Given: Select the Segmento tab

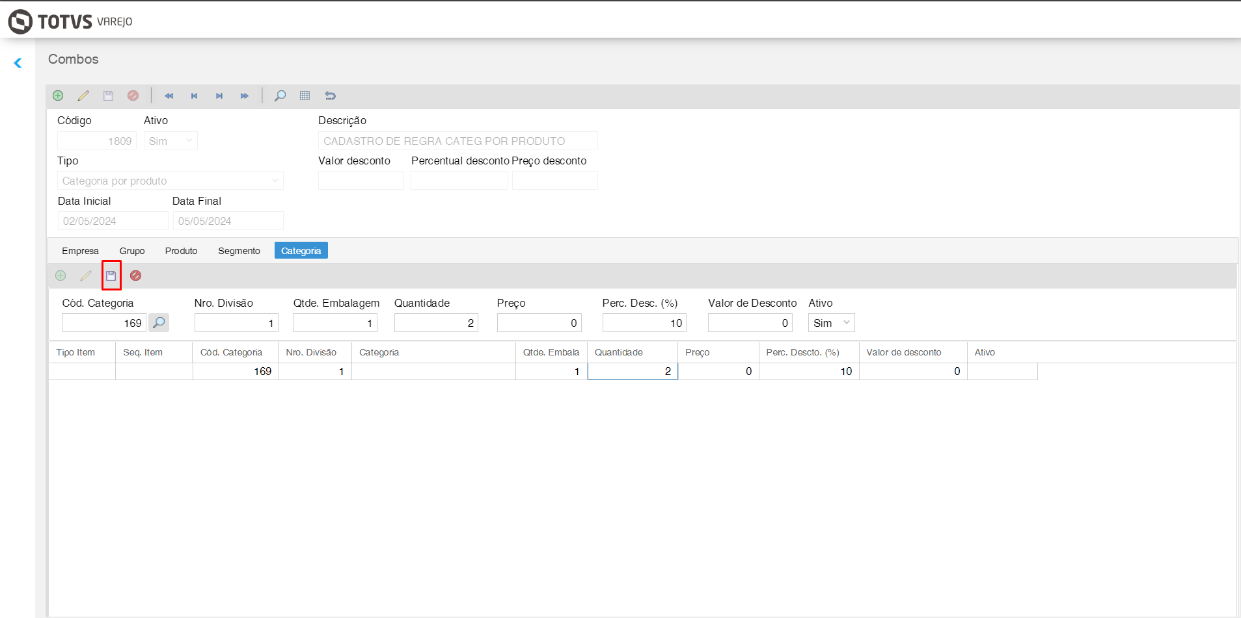Looking at the screenshot, I should tap(239, 251).
